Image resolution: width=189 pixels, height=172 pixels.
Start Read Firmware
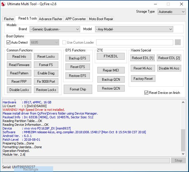[19, 65]
